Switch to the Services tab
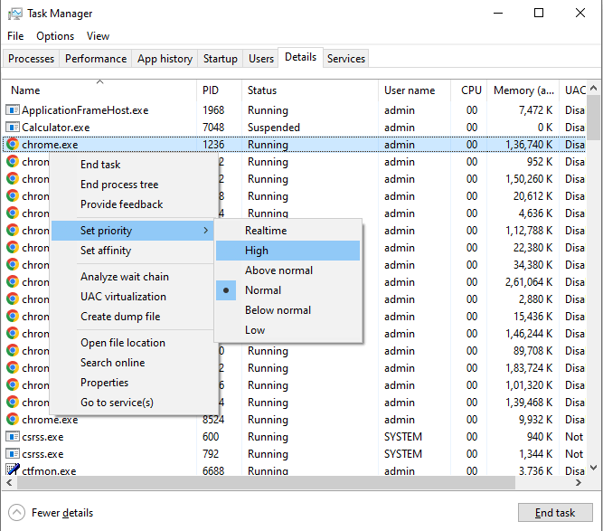This screenshot has height=531, width=603. (x=346, y=59)
